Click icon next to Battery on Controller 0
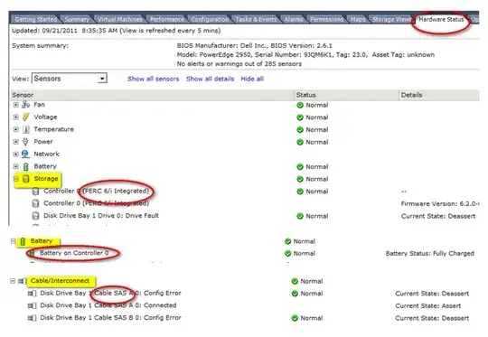This screenshot has height=337, width=488. point(31,253)
